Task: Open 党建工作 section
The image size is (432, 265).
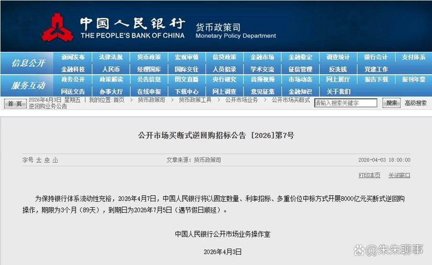Action: tap(376, 69)
